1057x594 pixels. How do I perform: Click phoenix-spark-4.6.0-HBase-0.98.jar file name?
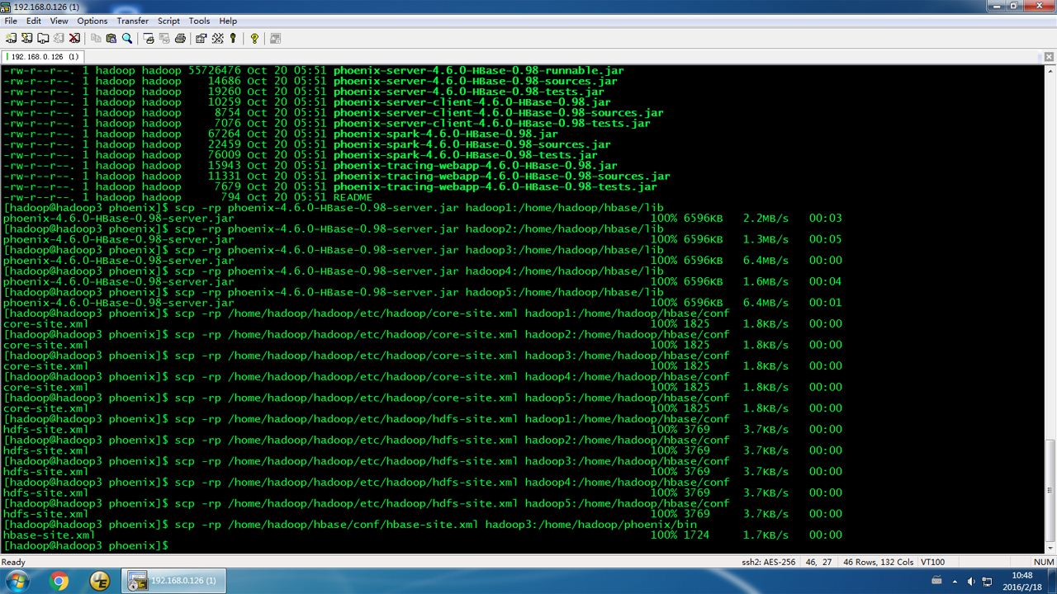pos(445,134)
